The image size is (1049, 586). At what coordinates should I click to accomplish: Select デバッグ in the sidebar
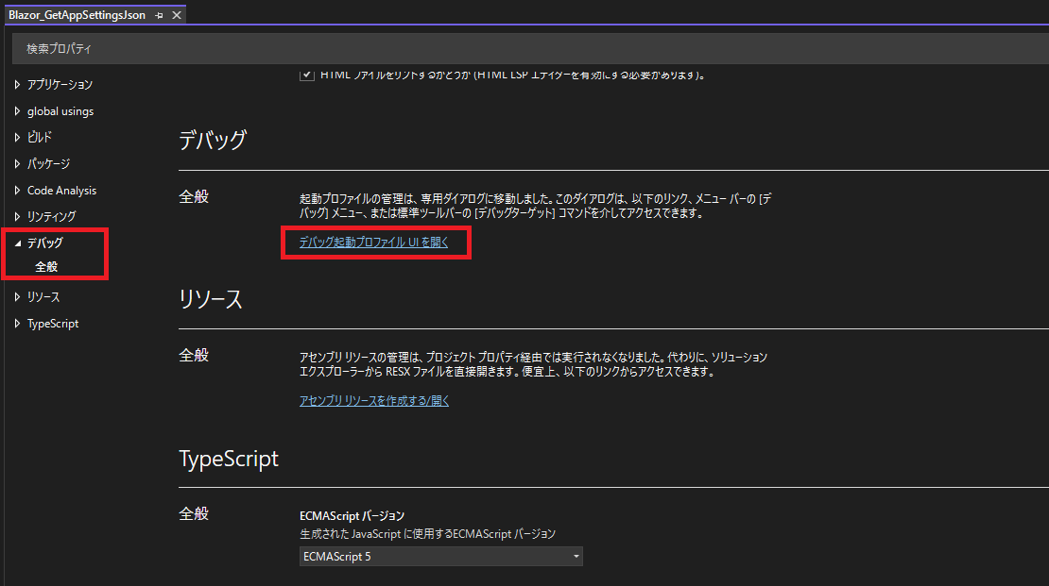pos(44,243)
